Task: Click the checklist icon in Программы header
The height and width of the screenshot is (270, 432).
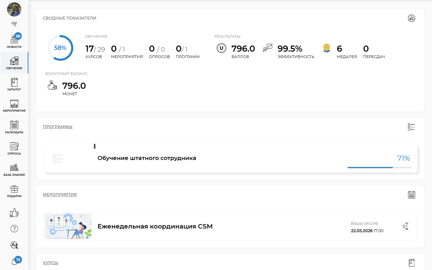Action: pyautogui.click(x=411, y=127)
